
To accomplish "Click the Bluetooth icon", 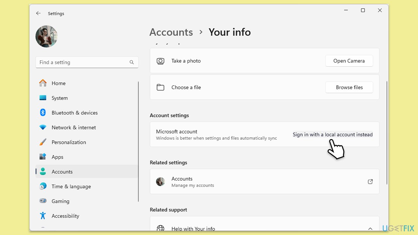I will tap(43, 113).
